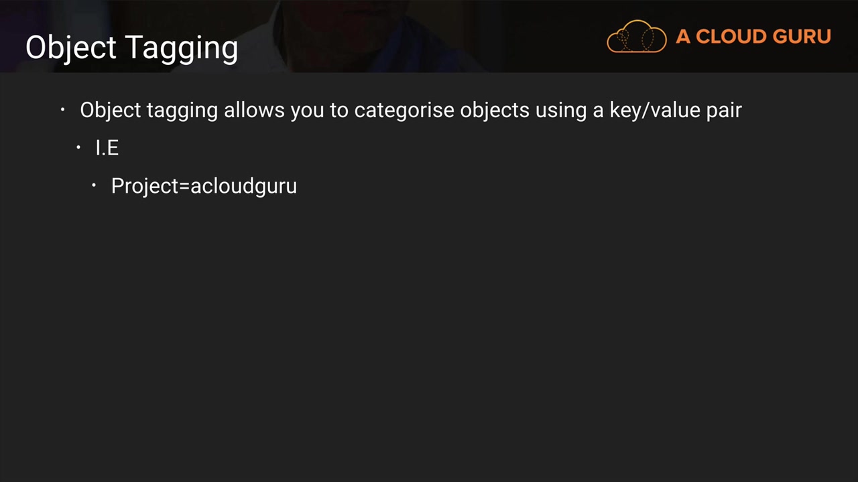Open the "A CLOUD GURU" brand link
Screen dimensions: 858x482
pyautogui.click(x=719, y=36)
